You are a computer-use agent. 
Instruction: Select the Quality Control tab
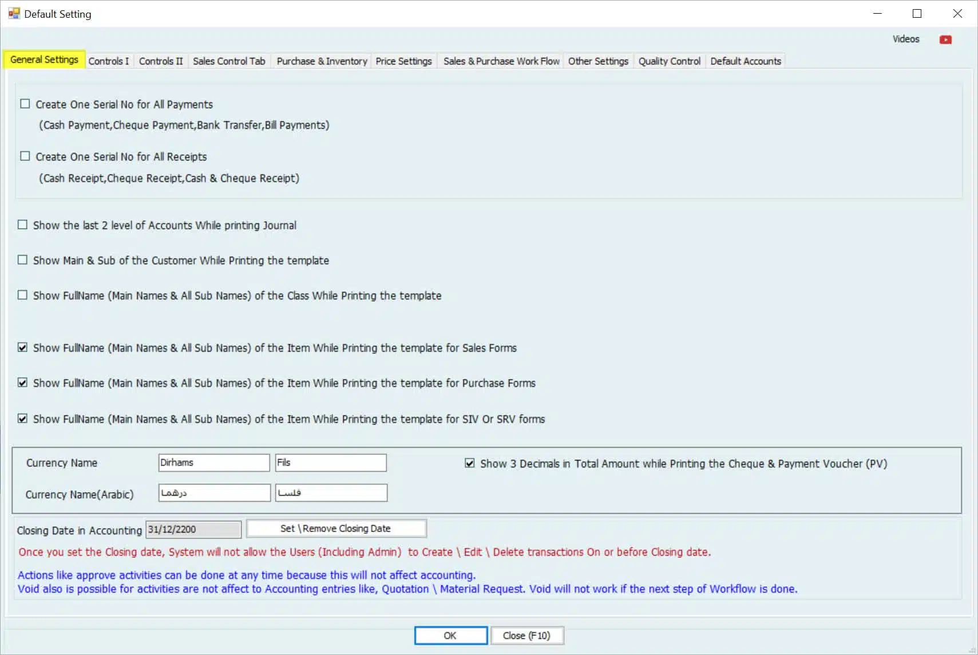click(x=669, y=61)
